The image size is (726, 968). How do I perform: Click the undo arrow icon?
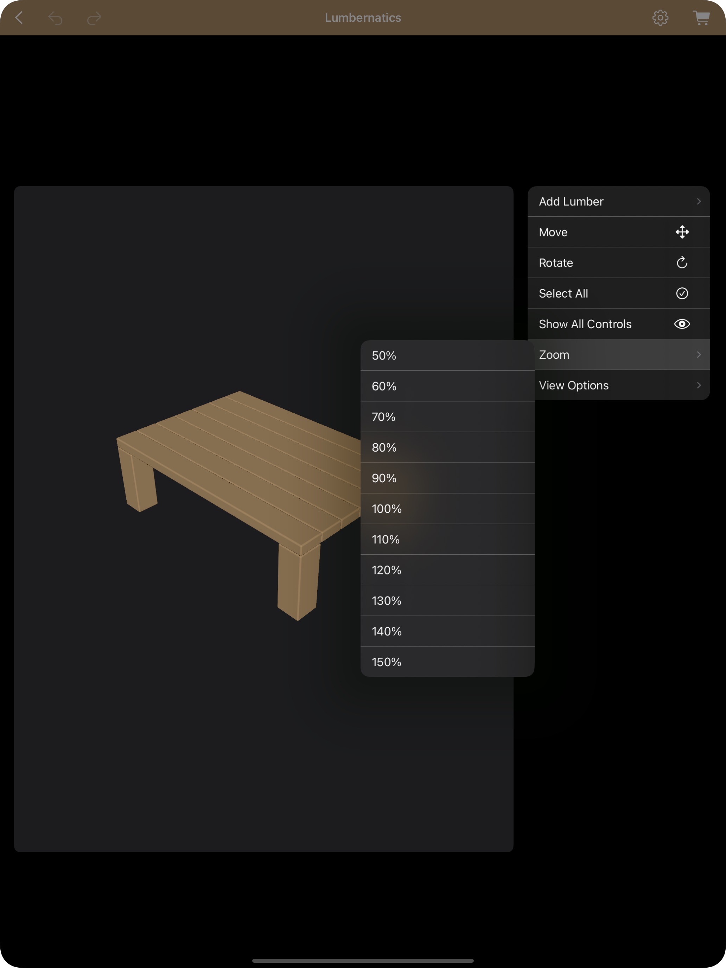click(56, 18)
